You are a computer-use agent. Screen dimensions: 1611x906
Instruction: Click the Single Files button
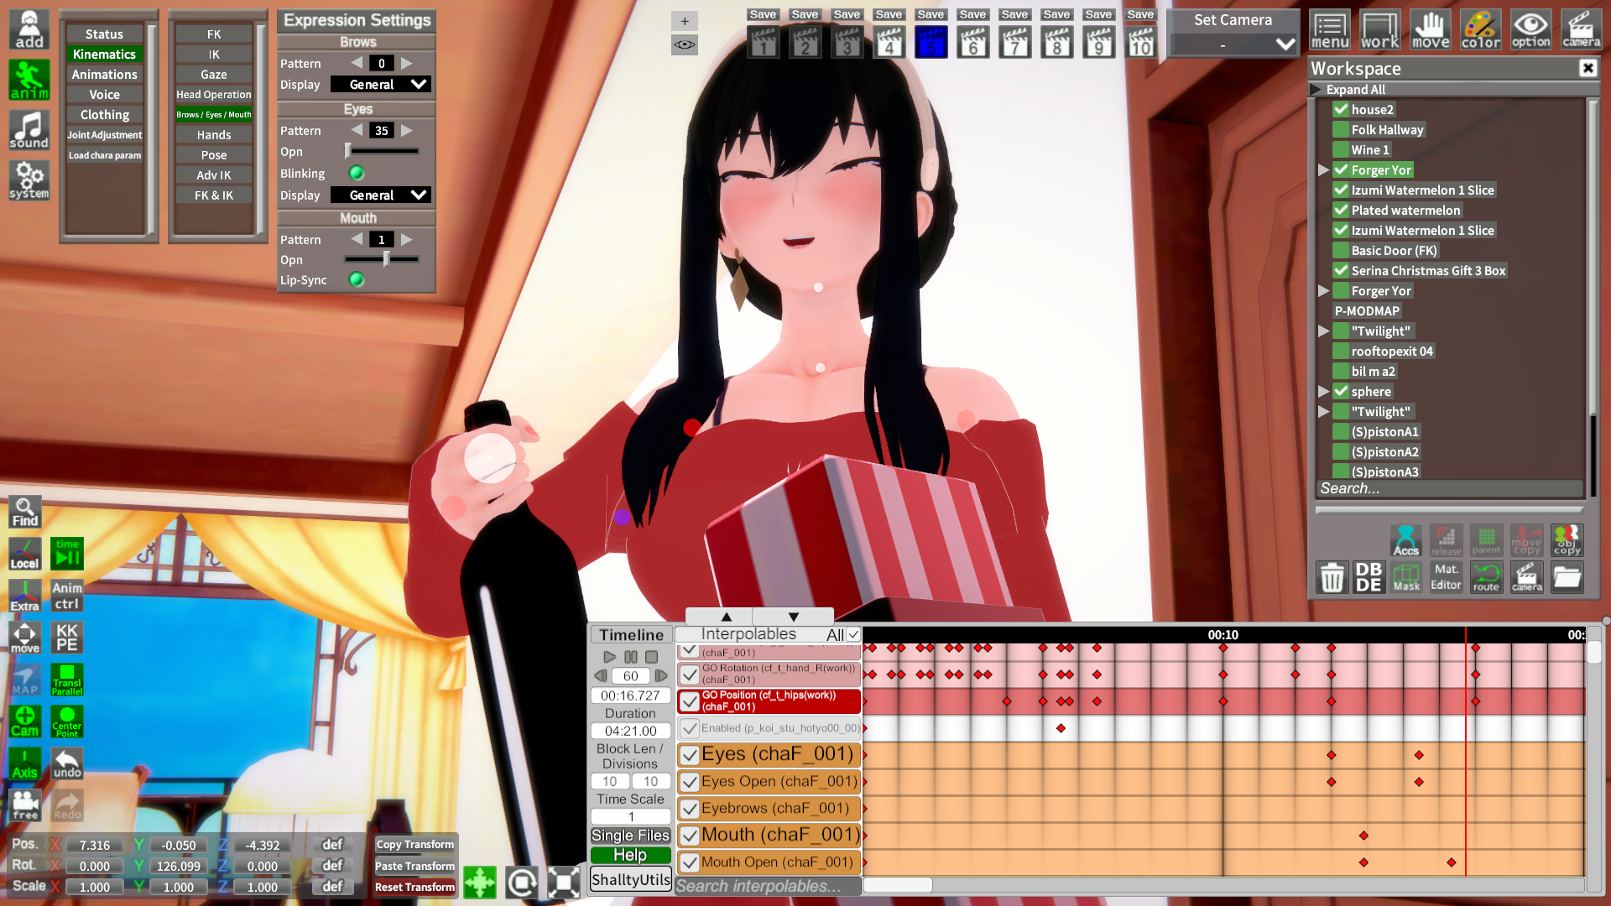[630, 836]
